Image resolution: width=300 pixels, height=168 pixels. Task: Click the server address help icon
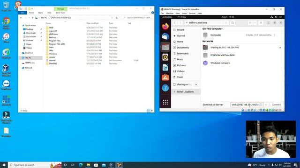[x=261, y=105]
